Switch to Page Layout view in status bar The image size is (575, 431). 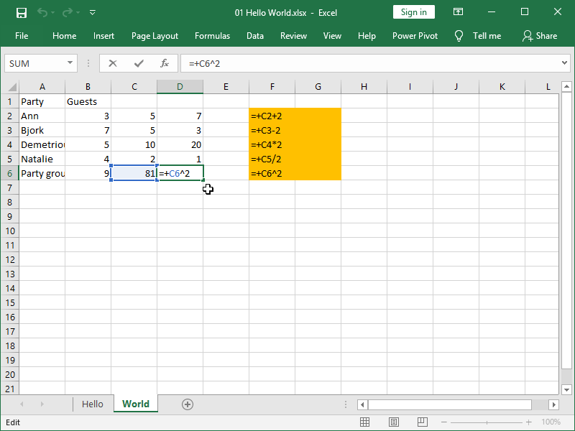[393, 422]
